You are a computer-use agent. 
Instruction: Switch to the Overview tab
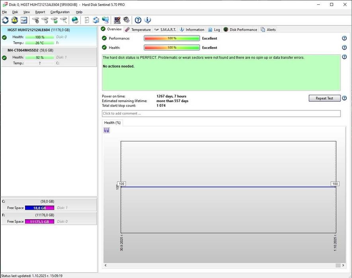pyautogui.click(x=111, y=29)
